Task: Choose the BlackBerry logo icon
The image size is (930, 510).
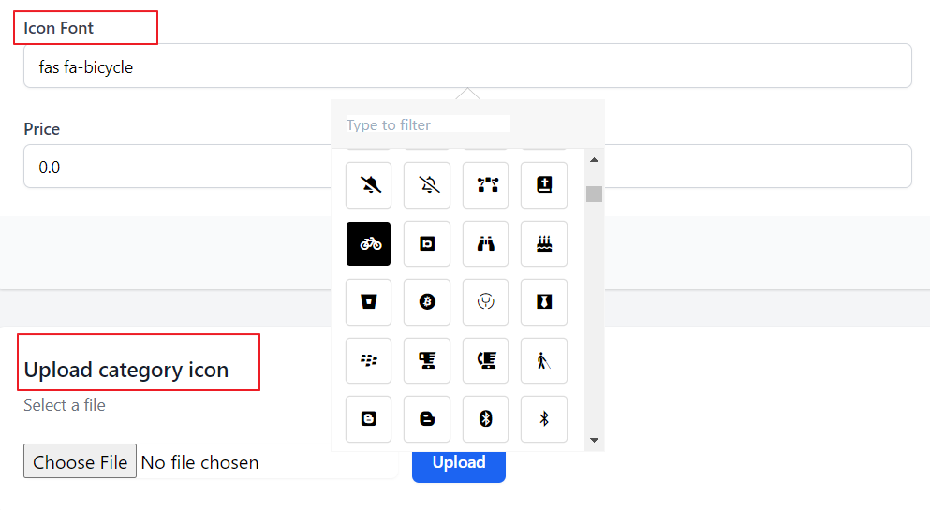Action: 368,360
